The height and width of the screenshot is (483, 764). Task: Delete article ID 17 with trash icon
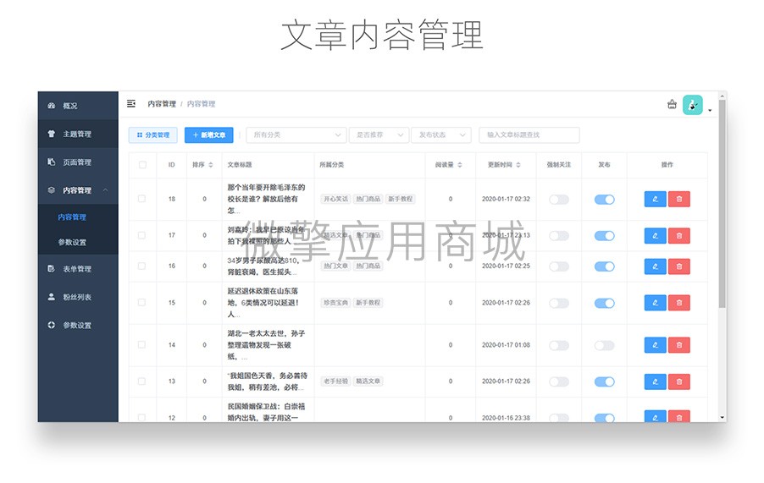[679, 236]
